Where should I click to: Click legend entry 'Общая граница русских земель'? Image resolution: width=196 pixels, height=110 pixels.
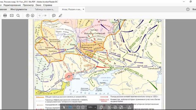click(x=66, y=97)
